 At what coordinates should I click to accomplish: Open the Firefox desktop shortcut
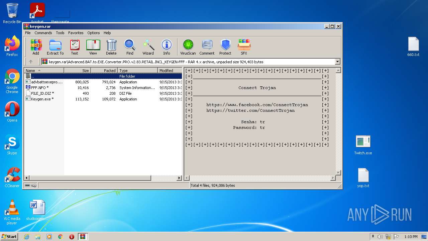[x=12, y=46]
